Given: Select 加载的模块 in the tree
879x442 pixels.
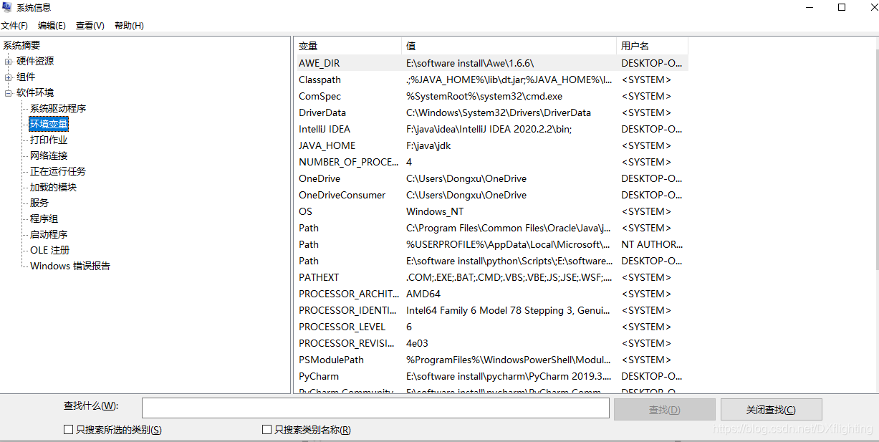Looking at the screenshot, I should (53, 188).
